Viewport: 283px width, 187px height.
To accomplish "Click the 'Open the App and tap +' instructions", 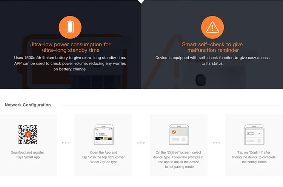I will point(103,157).
